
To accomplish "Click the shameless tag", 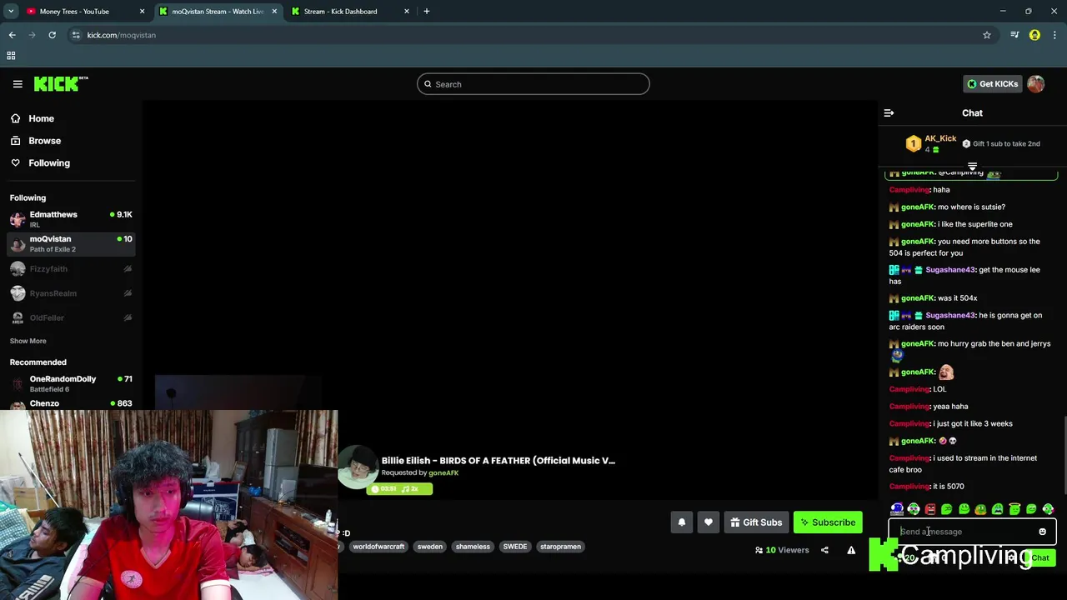I will [473, 547].
